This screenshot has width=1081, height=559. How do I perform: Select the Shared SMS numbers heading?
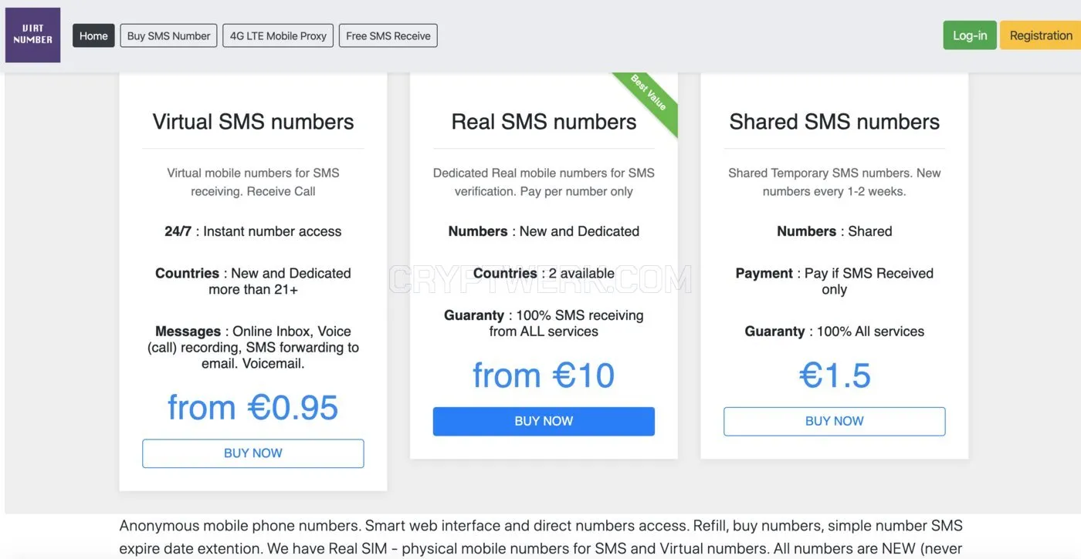click(x=834, y=122)
